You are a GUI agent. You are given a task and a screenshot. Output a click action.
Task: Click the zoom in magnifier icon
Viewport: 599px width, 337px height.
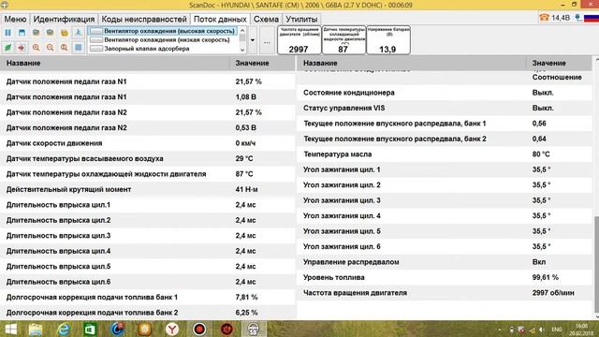coord(36,48)
